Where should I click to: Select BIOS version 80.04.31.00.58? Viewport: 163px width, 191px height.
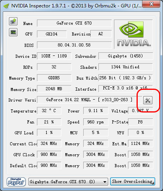pos(74,45)
